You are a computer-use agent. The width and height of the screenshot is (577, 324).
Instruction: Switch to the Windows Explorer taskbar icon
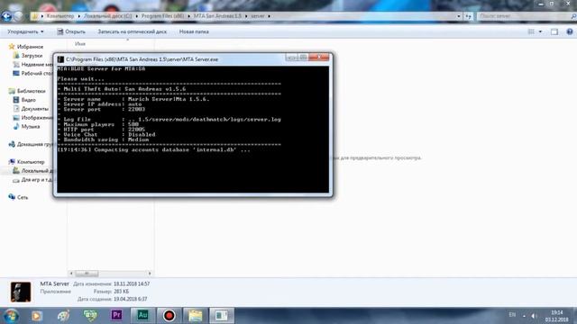click(x=196, y=316)
